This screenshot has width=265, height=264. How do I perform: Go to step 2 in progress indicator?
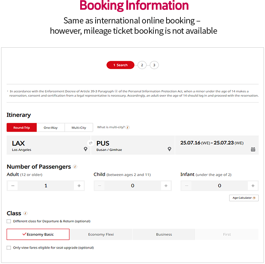click(x=142, y=65)
